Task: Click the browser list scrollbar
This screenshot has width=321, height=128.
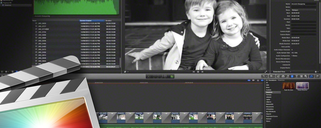Action: click(120, 63)
